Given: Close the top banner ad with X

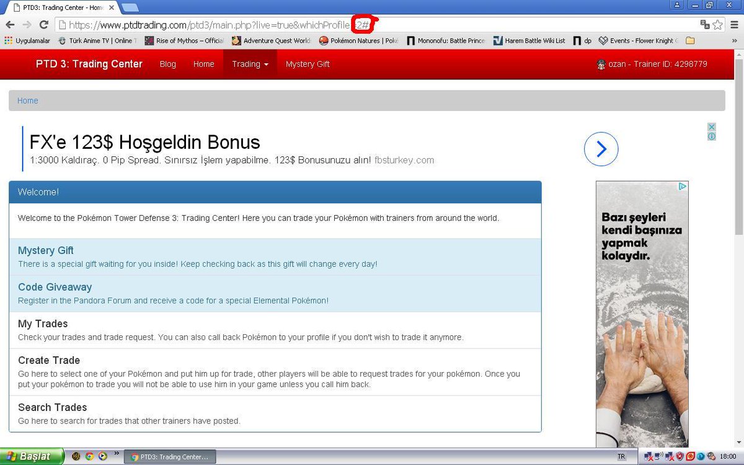Looking at the screenshot, I should (x=712, y=126).
